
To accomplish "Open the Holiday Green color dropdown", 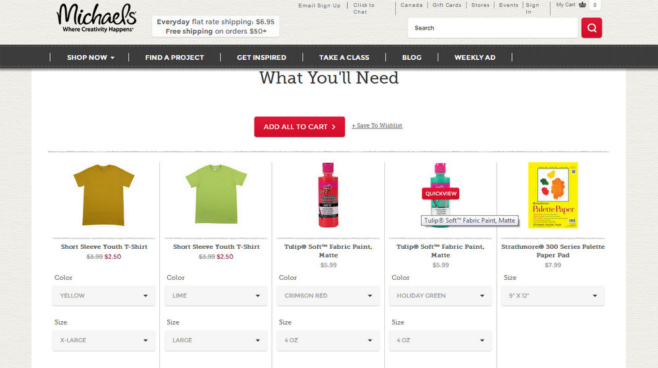I will point(440,296).
